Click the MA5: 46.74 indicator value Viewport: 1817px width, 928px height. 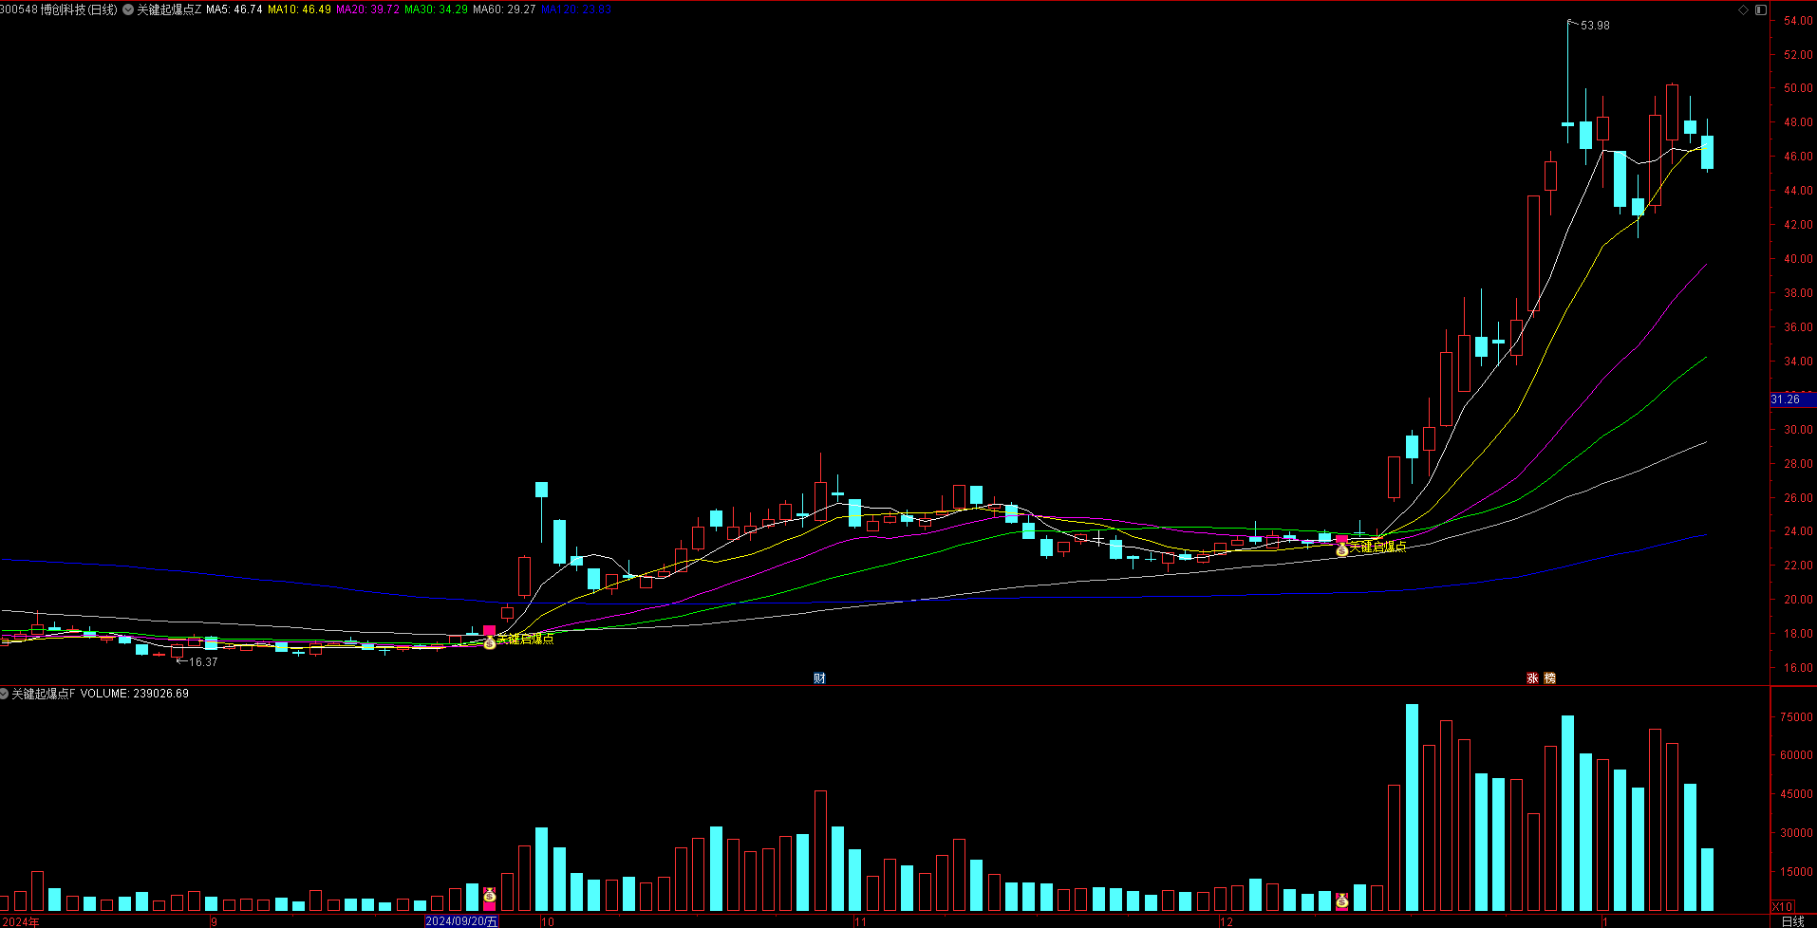pos(234,9)
